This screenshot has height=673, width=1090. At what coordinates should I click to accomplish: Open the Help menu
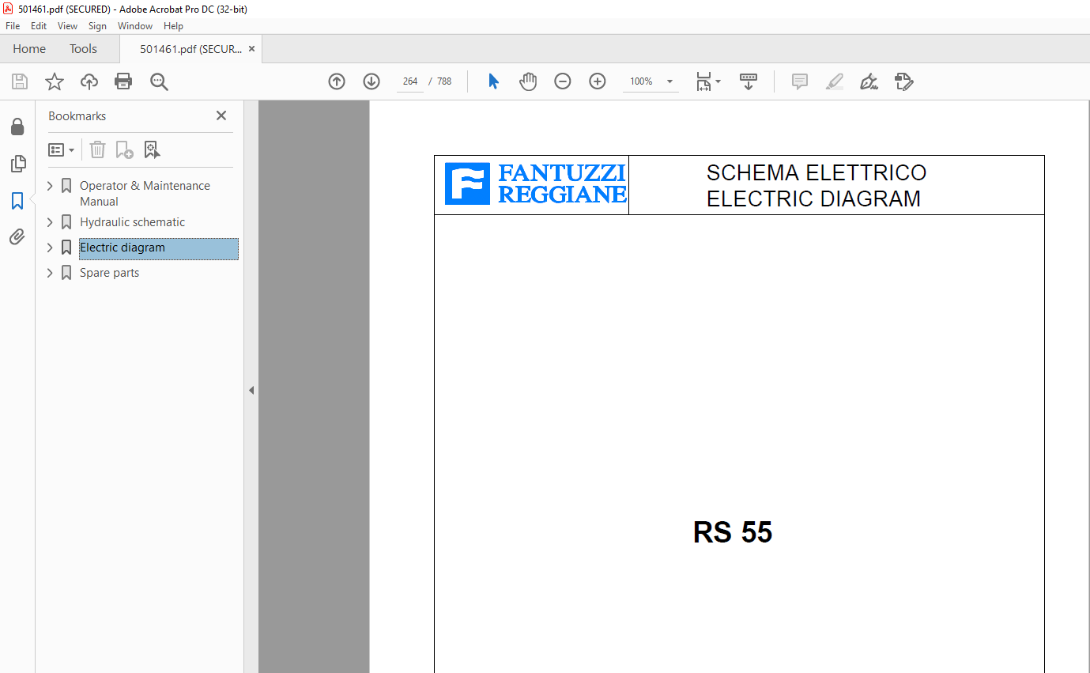point(173,26)
